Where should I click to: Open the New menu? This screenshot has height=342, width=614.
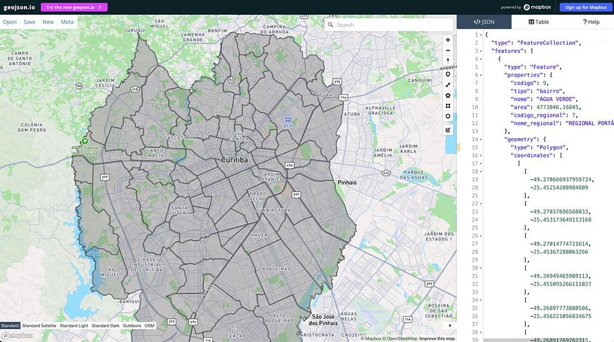[48, 22]
